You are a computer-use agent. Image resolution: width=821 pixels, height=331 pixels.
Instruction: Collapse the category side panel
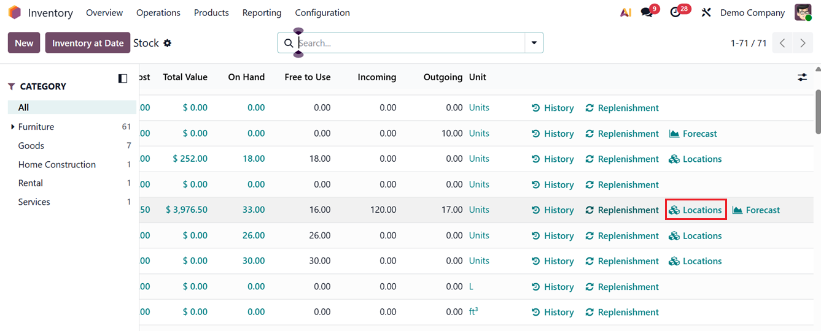coord(123,78)
